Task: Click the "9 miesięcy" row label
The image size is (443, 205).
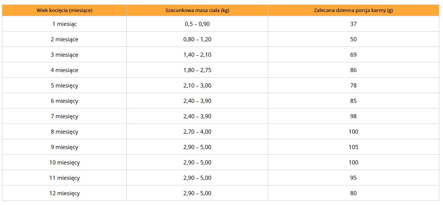Action: [x=64, y=147]
